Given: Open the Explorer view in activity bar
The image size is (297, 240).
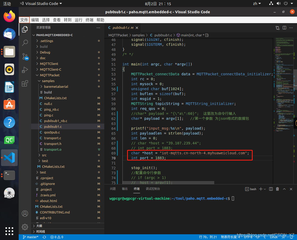Looking at the screenshot, I should pyautogui.click(x=25, y=29).
